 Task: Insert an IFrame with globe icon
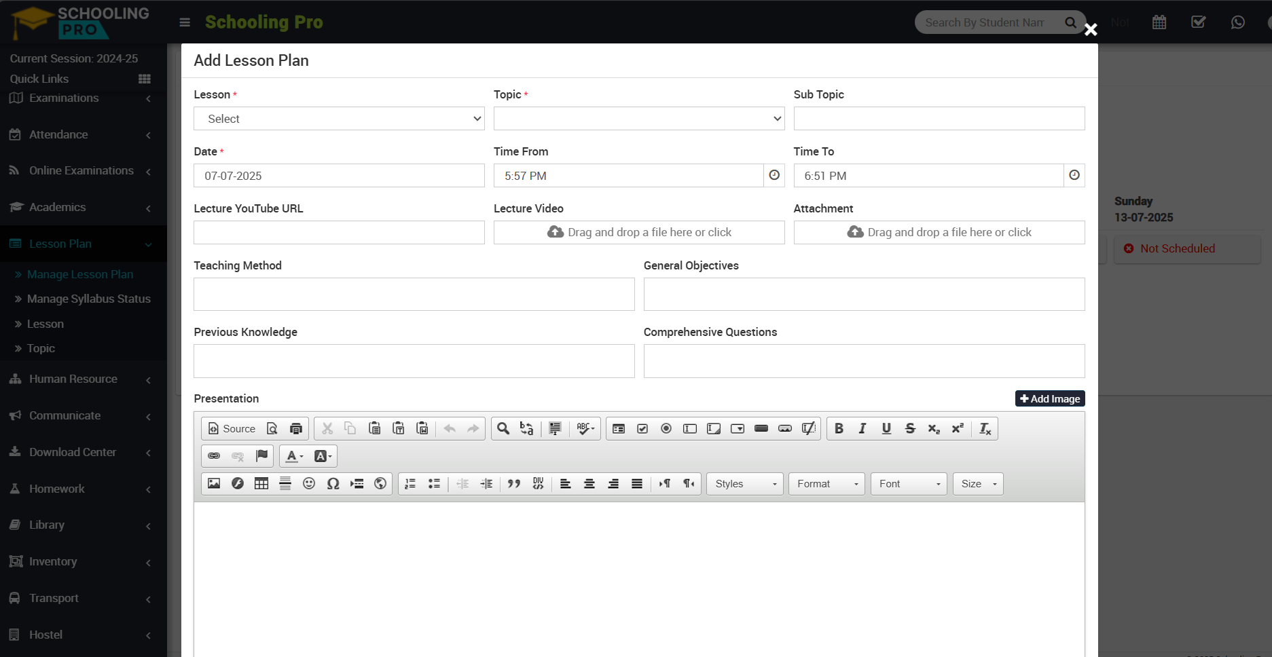point(380,484)
